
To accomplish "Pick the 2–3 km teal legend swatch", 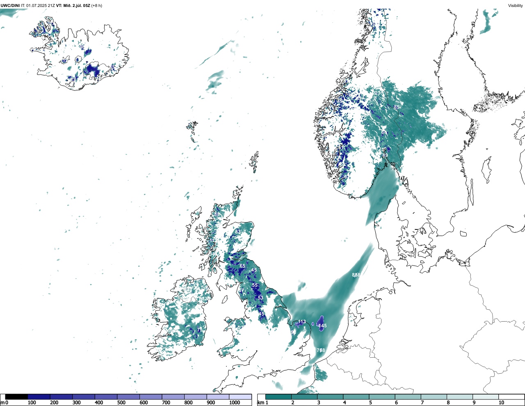I will 304,397.
